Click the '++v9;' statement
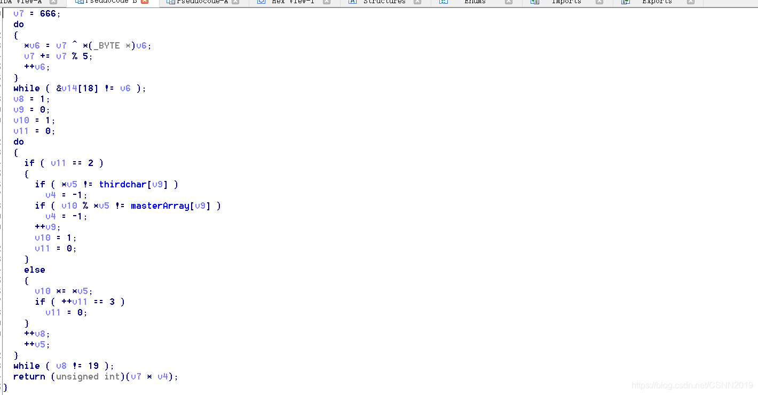Image resolution: width=758 pixels, height=395 pixels. tap(48, 227)
